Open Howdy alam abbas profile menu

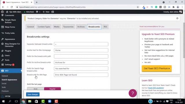tap(172, 12)
